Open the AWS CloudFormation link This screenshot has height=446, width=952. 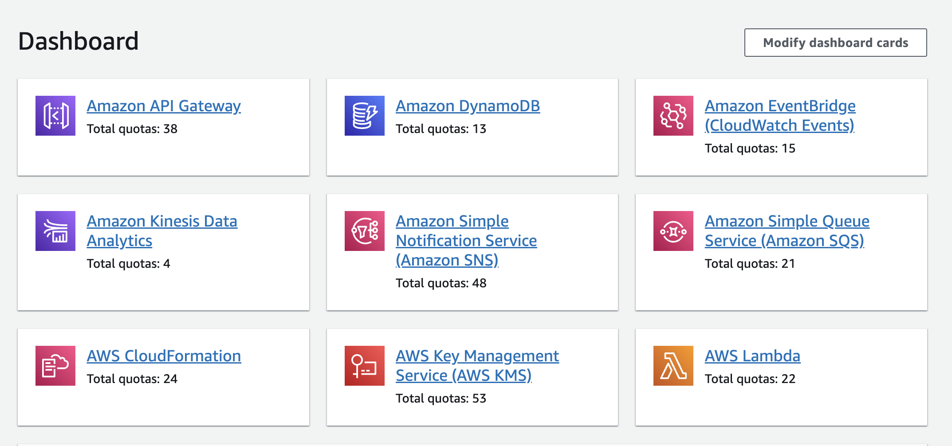pos(164,356)
